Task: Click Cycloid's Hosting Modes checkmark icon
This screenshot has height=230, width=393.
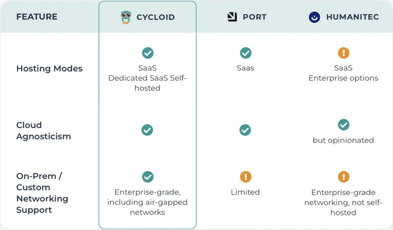Action: pyautogui.click(x=148, y=53)
